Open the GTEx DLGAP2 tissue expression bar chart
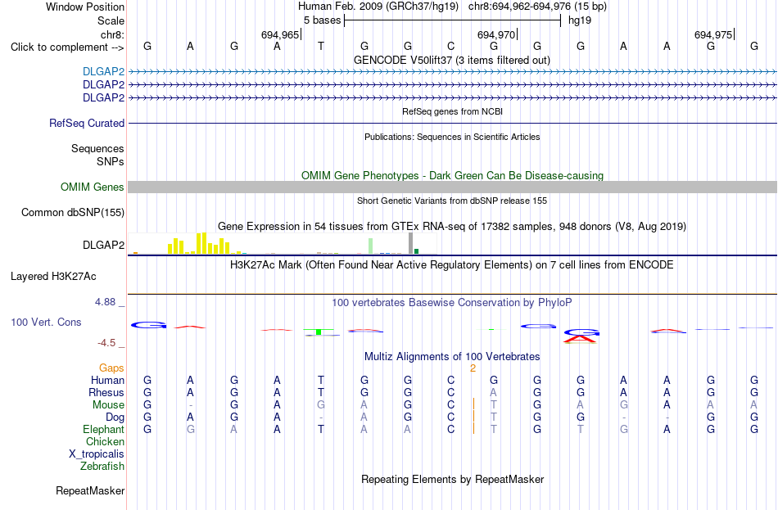The height and width of the screenshot is (510, 778). (x=282, y=243)
